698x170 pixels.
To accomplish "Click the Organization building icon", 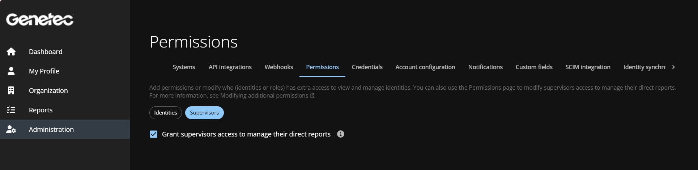I will click(11, 90).
